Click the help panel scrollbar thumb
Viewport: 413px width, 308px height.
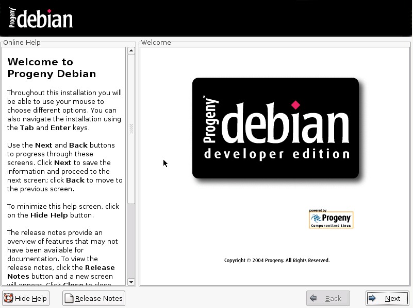(131, 129)
